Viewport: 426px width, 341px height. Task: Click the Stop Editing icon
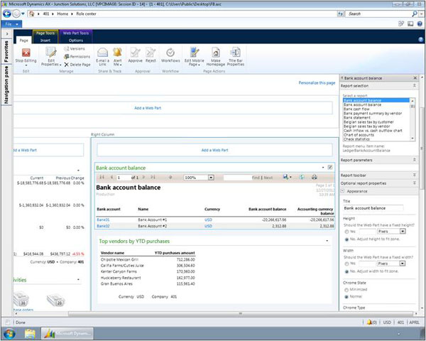pyautogui.click(x=26, y=52)
